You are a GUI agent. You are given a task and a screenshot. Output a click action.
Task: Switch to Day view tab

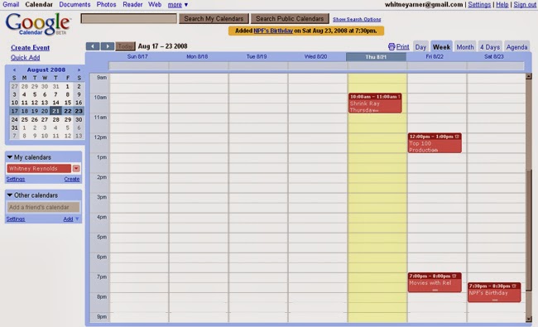point(420,47)
